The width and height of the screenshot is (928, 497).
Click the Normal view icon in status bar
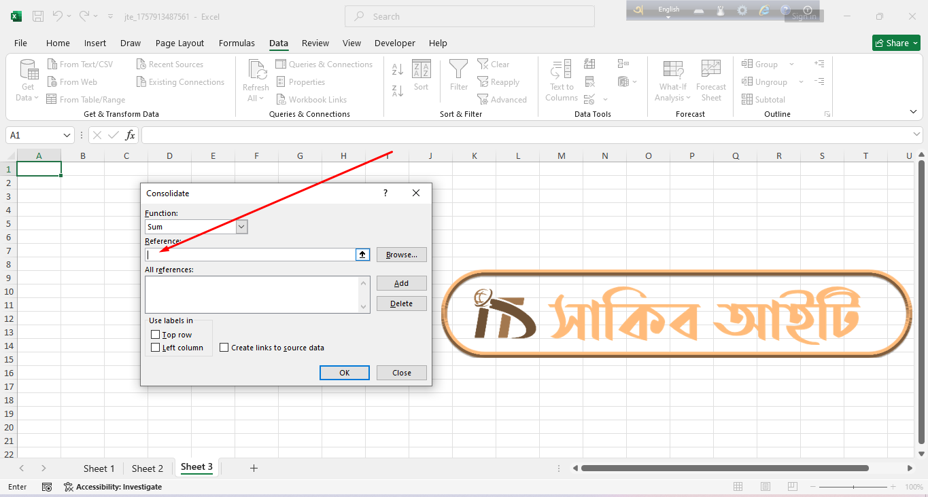pos(738,487)
